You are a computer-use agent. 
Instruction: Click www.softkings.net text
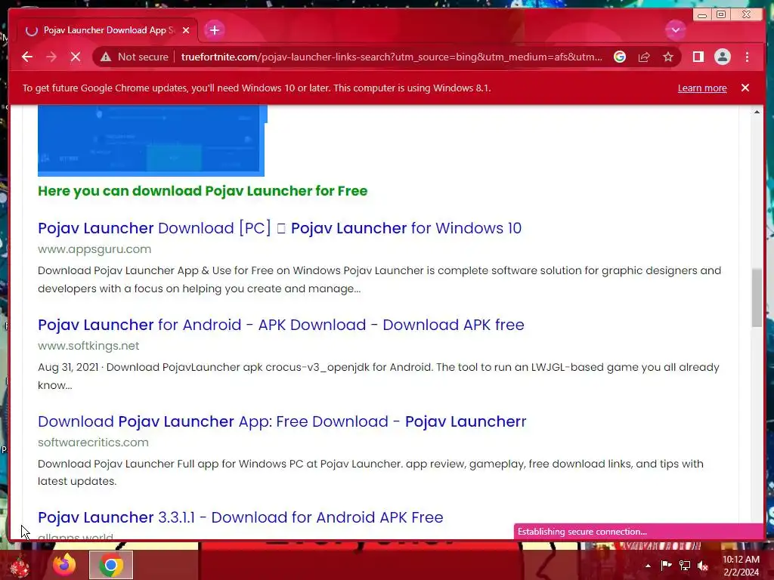pyautogui.click(x=88, y=346)
